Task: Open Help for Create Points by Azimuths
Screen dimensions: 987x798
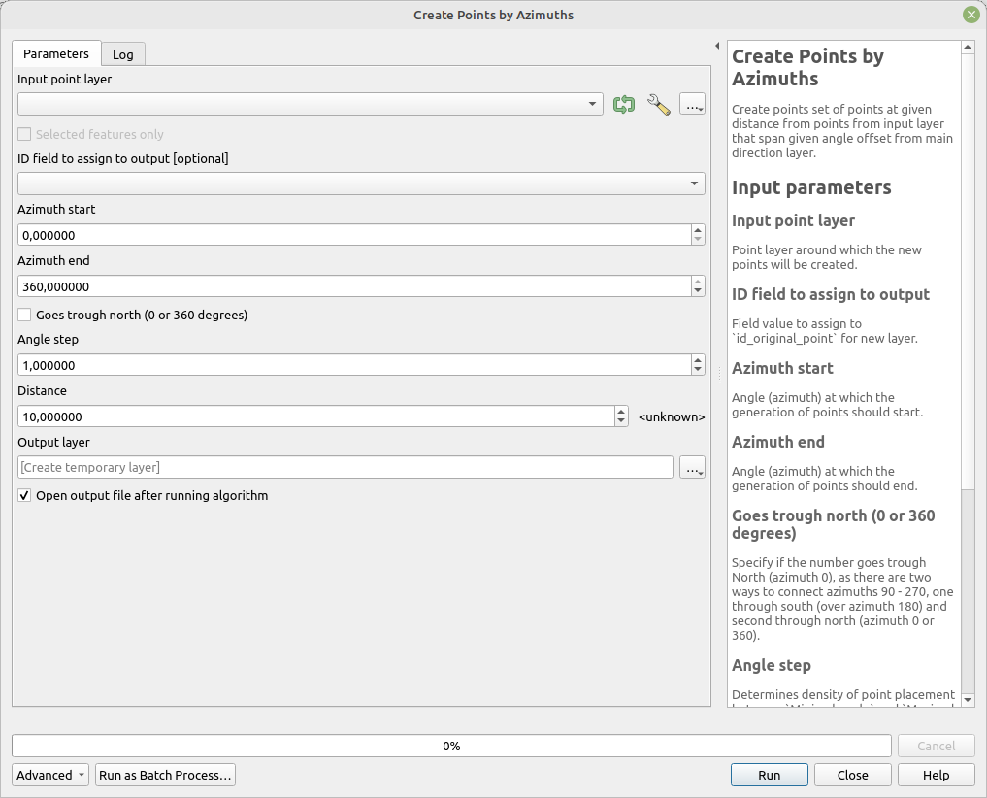Action: click(x=935, y=775)
